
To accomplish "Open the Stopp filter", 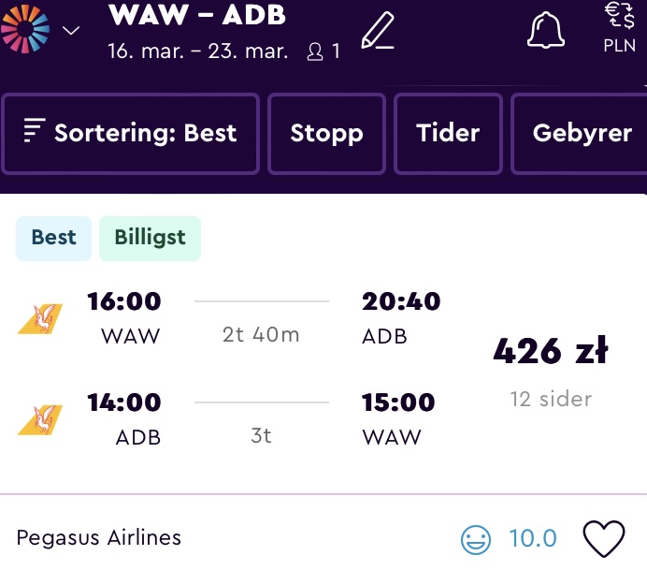I will 326,133.
